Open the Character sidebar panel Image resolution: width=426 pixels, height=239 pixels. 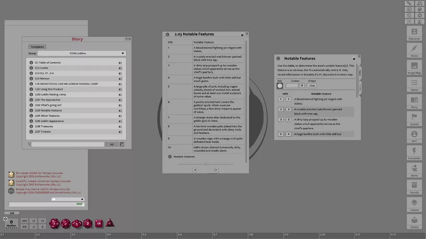tap(414, 34)
